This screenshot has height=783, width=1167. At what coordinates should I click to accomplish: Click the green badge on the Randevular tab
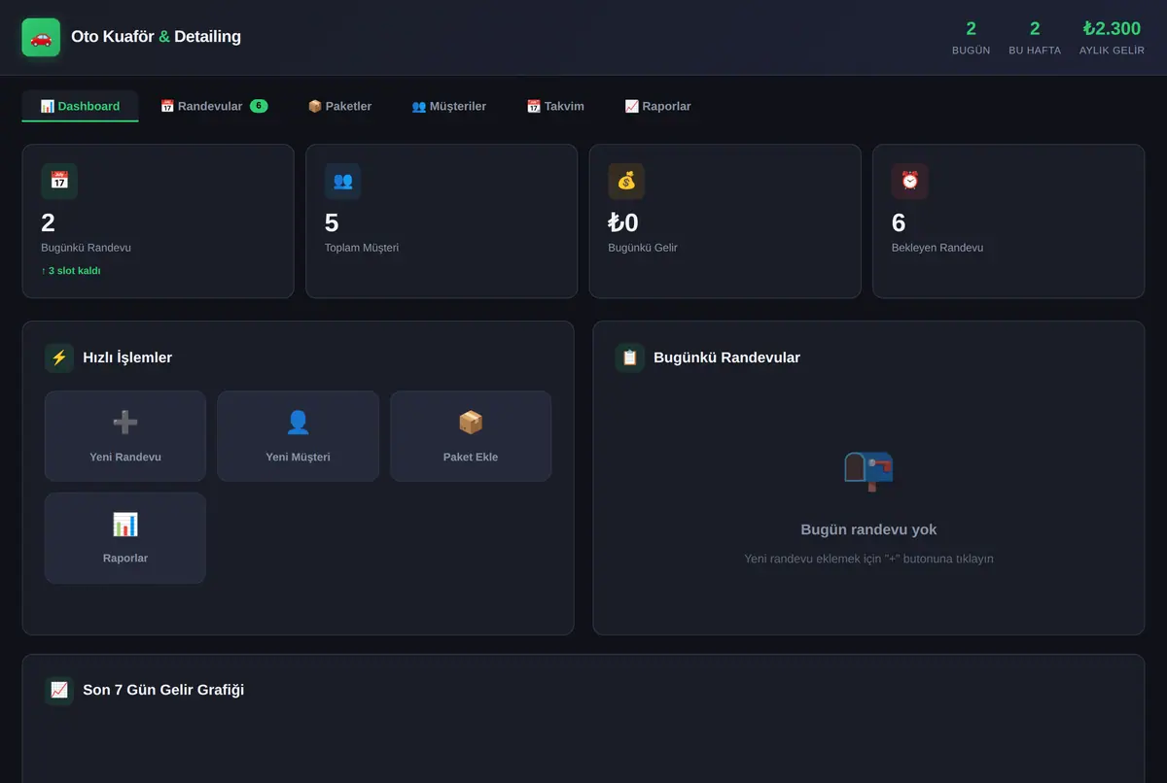pyautogui.click(x=259, y=106)
